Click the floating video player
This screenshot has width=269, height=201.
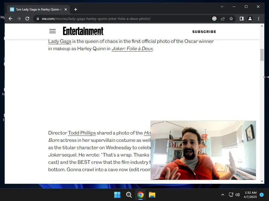click(x=203, y=150)
